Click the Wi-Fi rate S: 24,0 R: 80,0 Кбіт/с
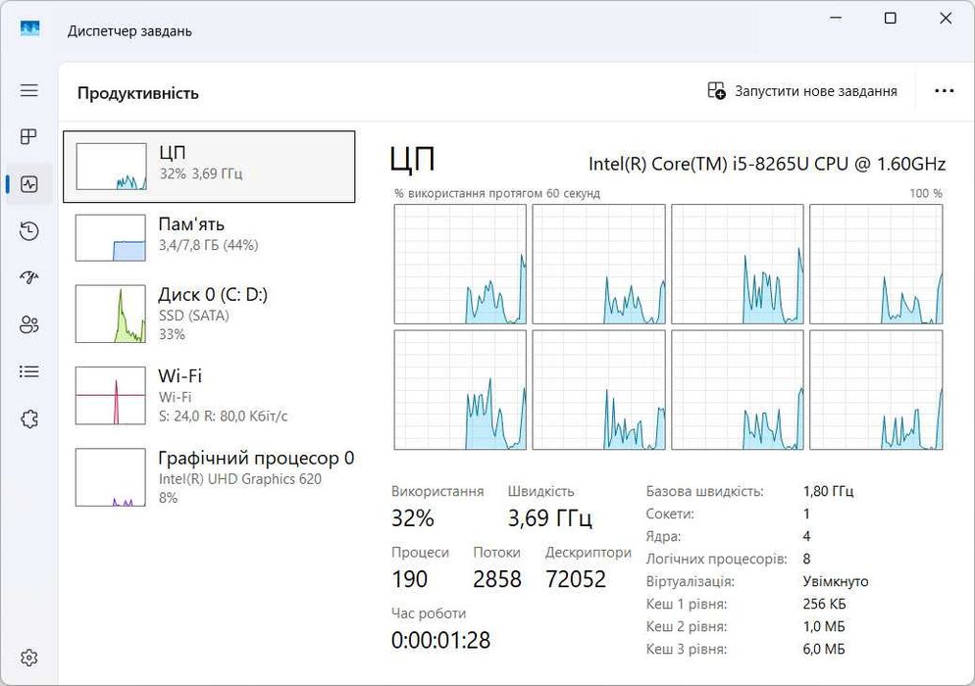 224,416
